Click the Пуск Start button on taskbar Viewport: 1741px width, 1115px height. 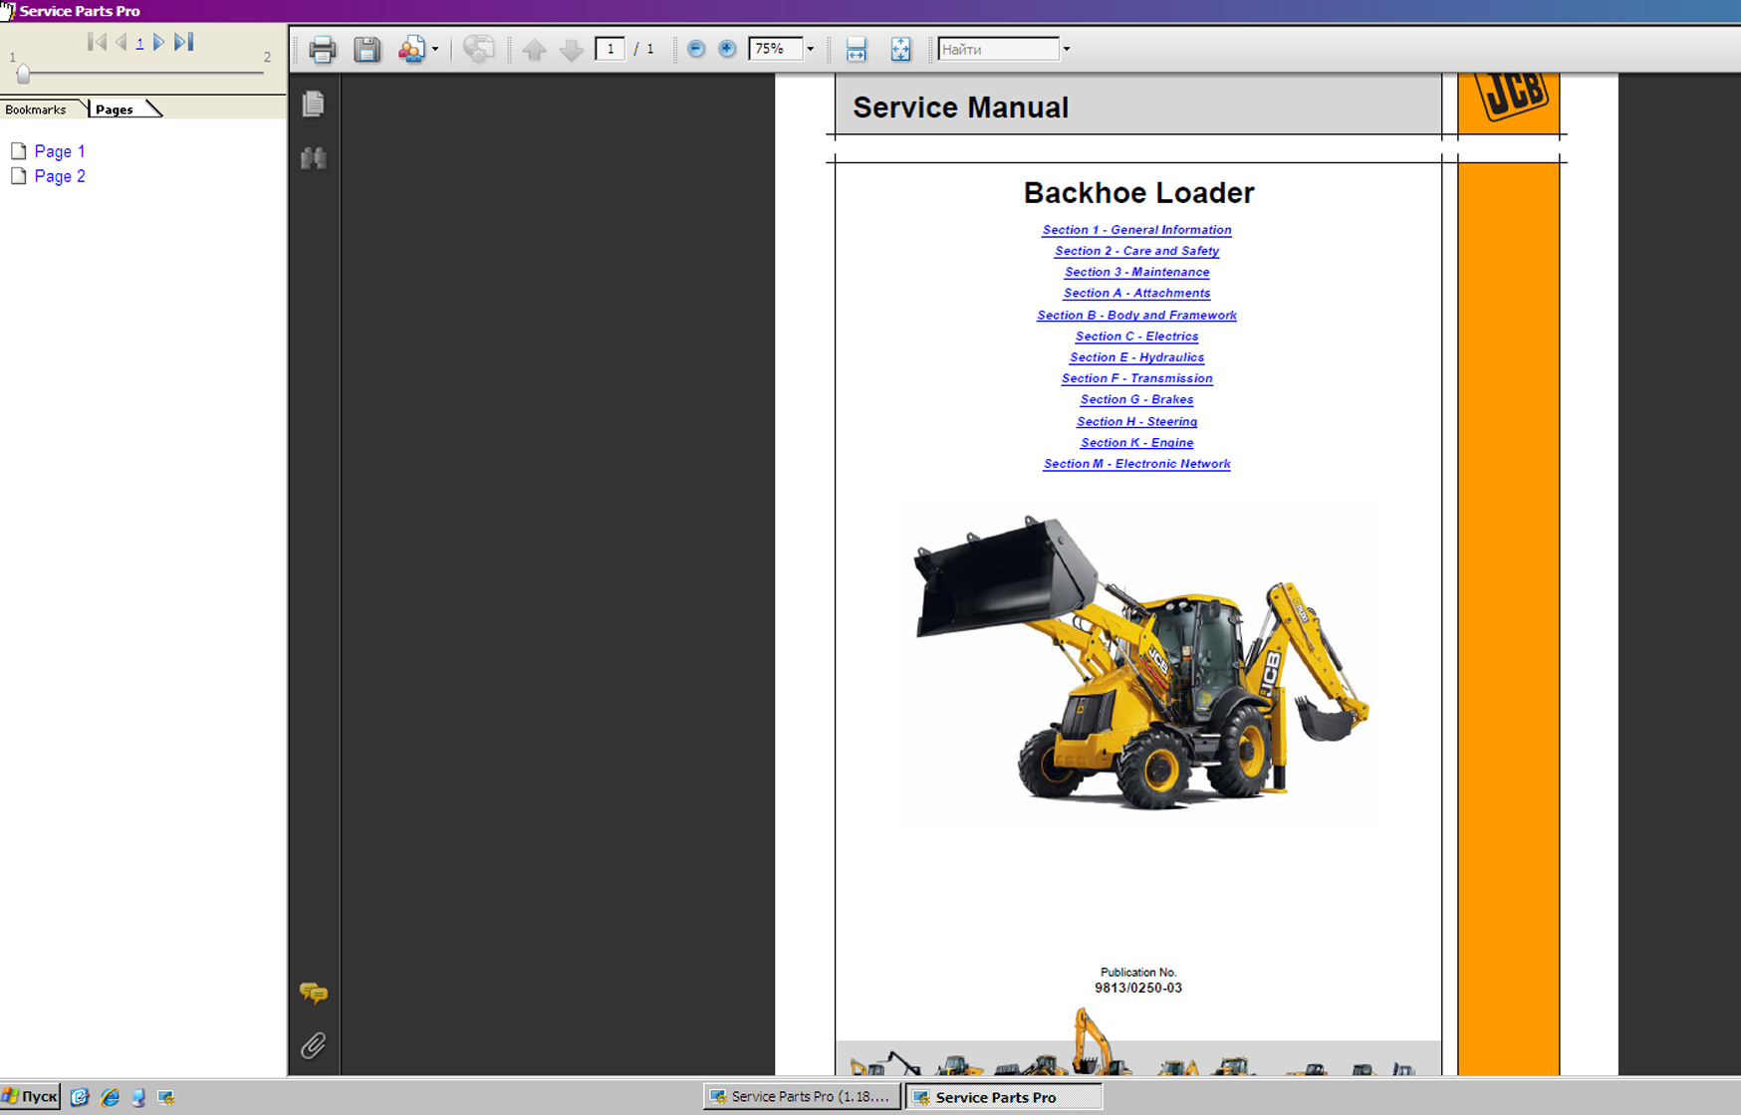click(31, 1096)
